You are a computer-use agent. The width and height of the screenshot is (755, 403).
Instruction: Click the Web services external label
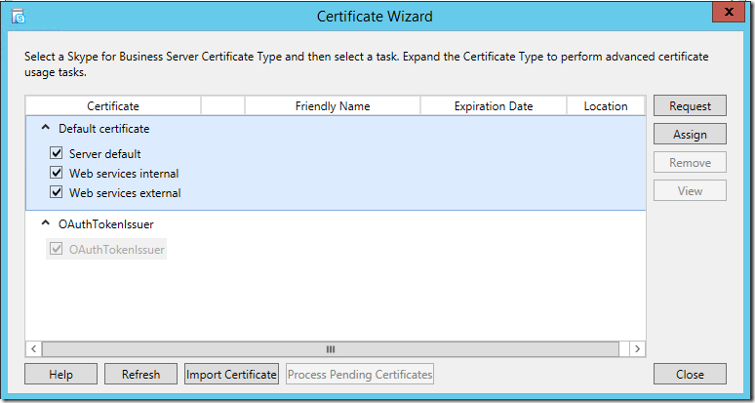coord(125,193)
